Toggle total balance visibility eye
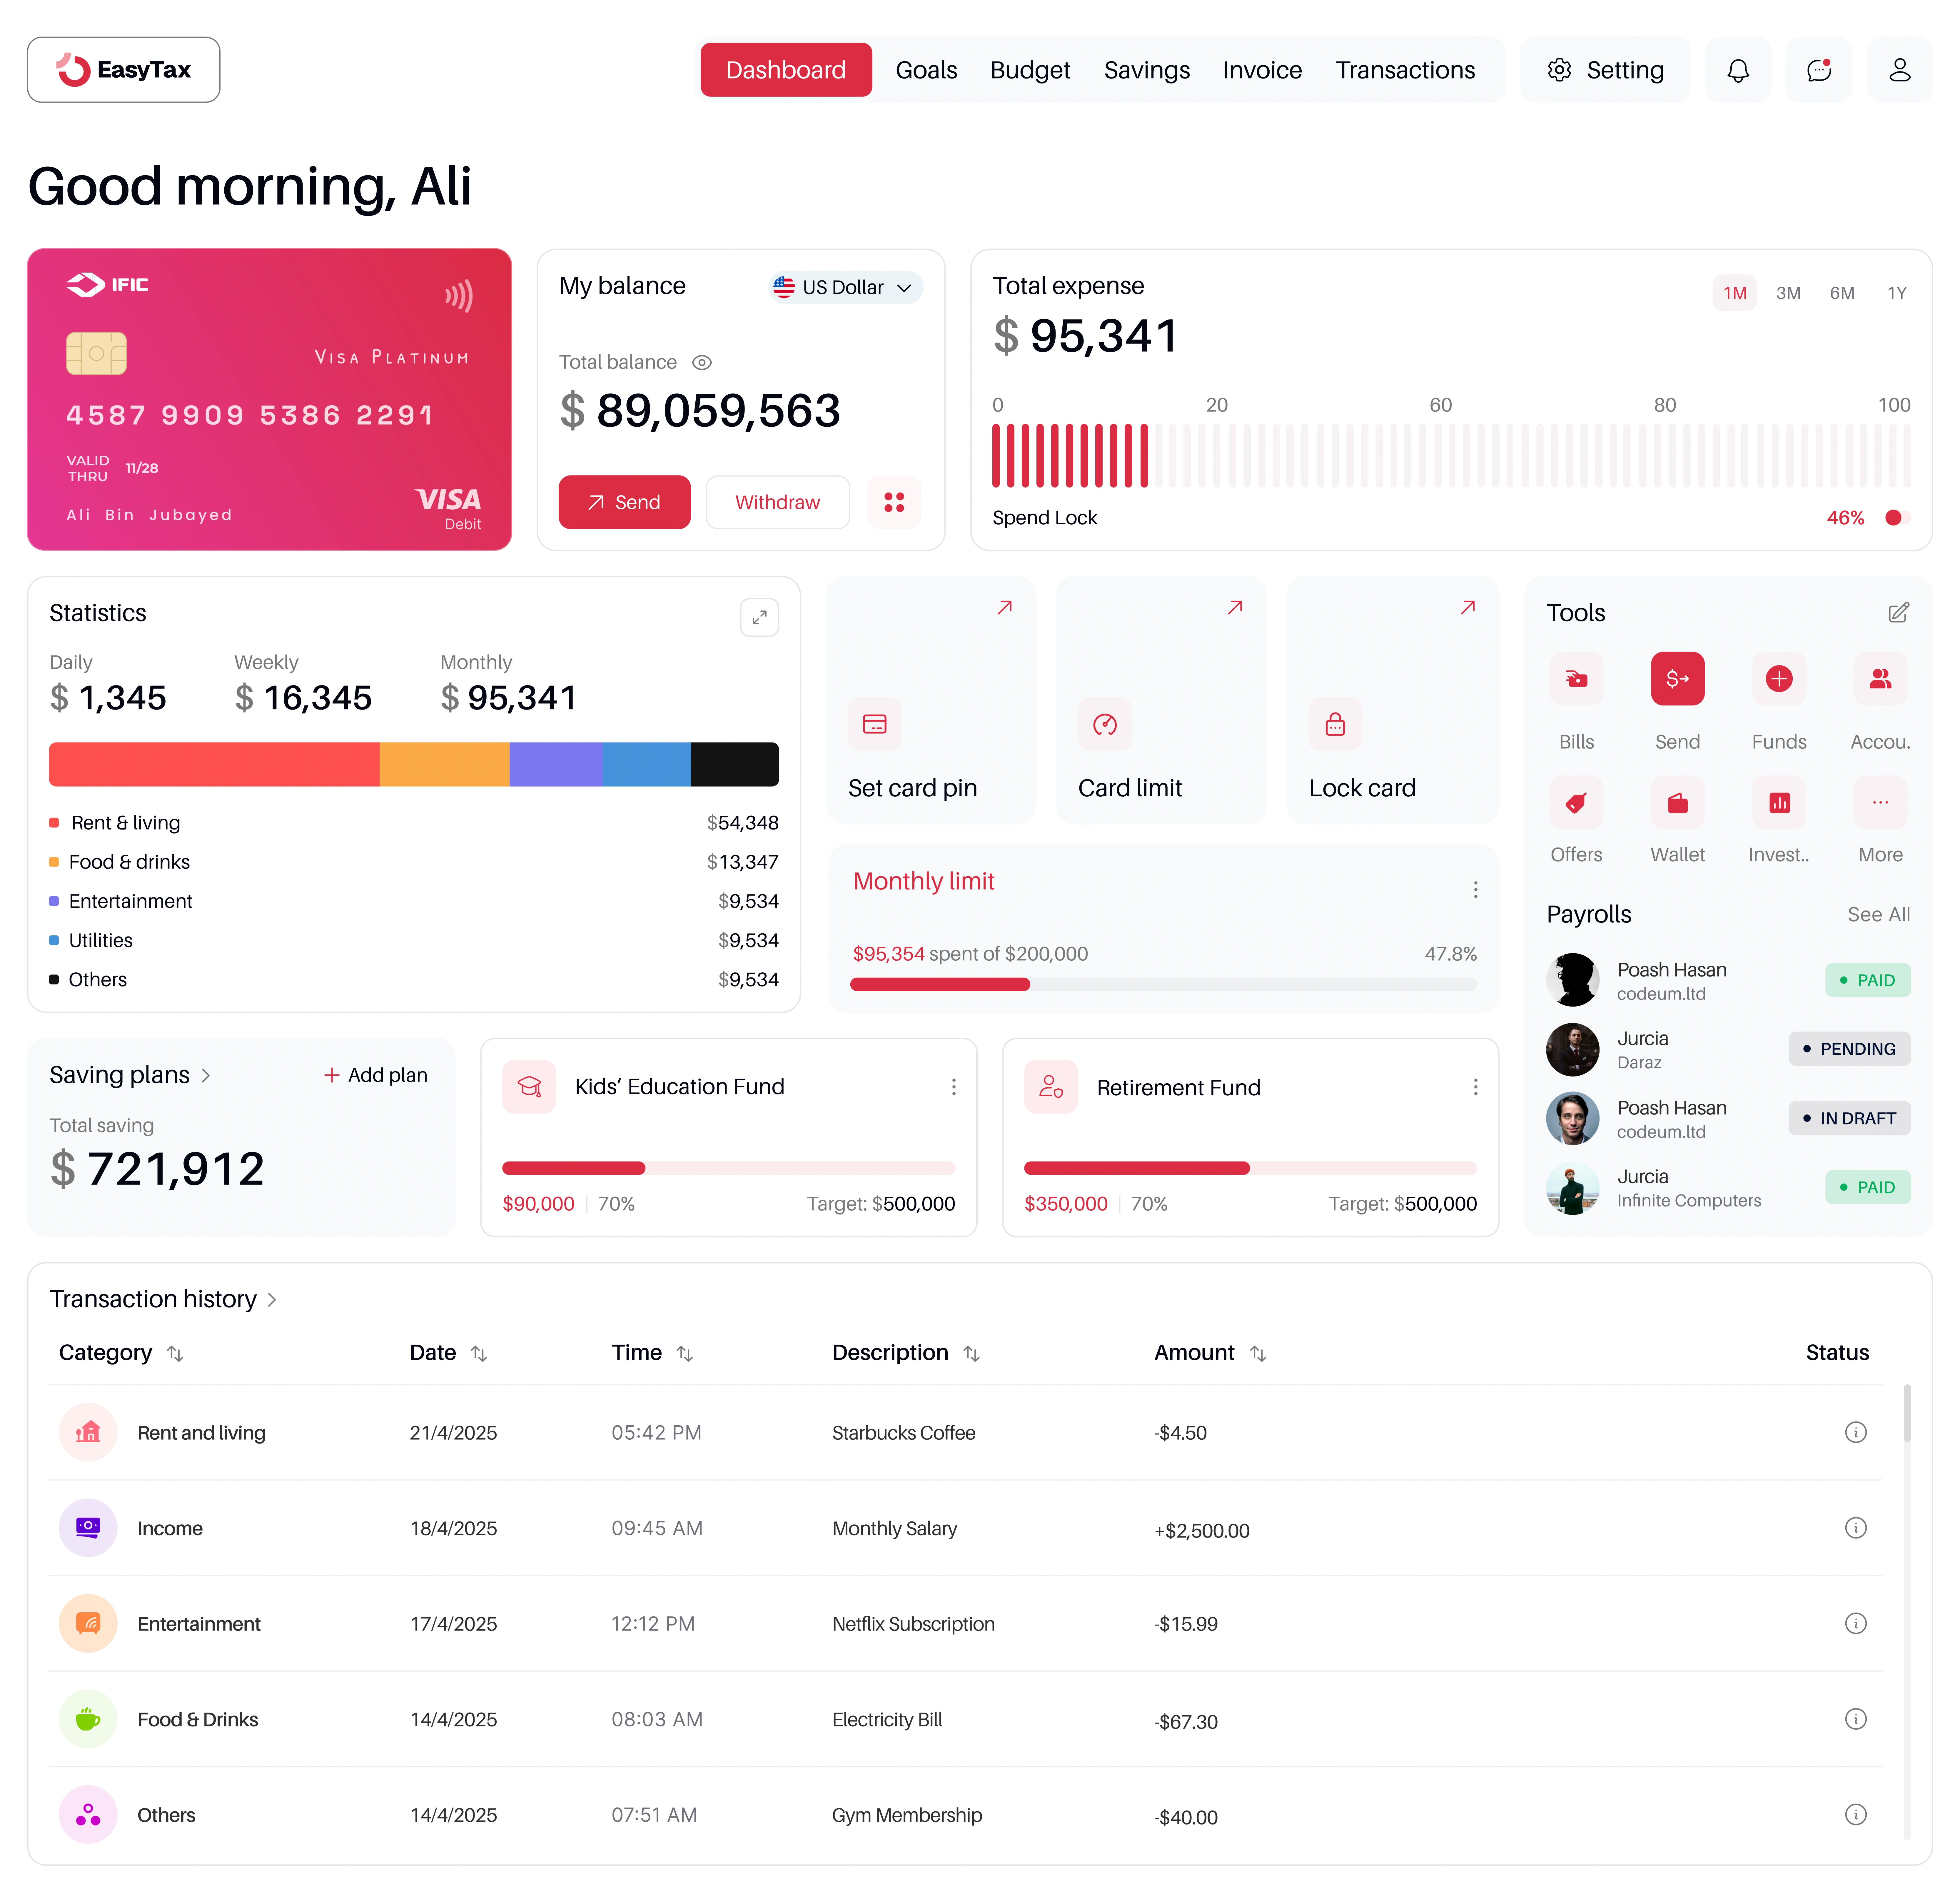This screenshot has height=1899, width=1960. [x=702, y=363]
